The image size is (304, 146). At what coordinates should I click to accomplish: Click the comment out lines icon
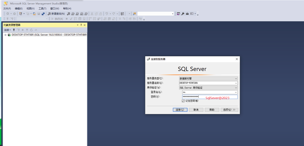pyautogui.click(x=120, y=19)
